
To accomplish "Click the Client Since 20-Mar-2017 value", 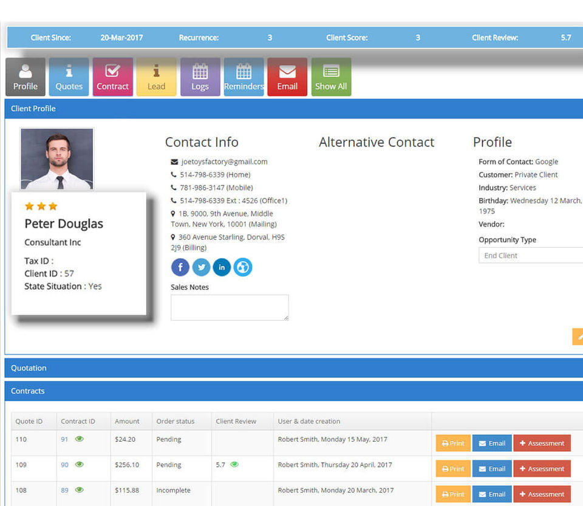I will click(121, 38).
